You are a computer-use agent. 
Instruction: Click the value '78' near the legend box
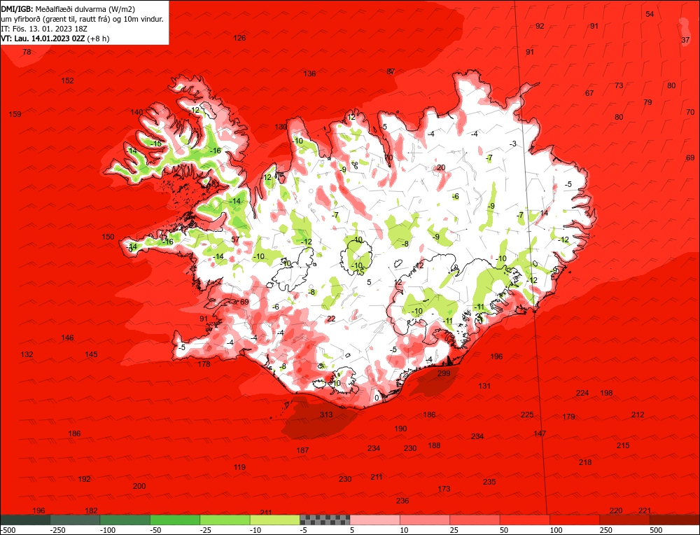27,52
